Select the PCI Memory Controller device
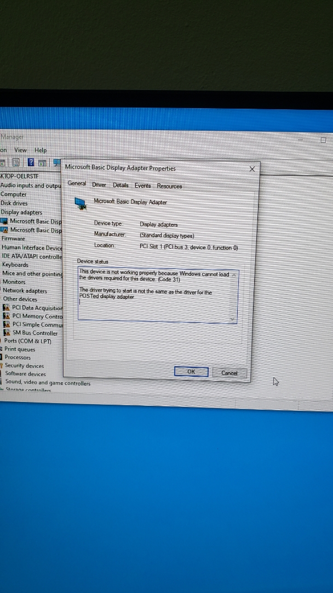The image size is (333, 593). (x=38, y=316)
